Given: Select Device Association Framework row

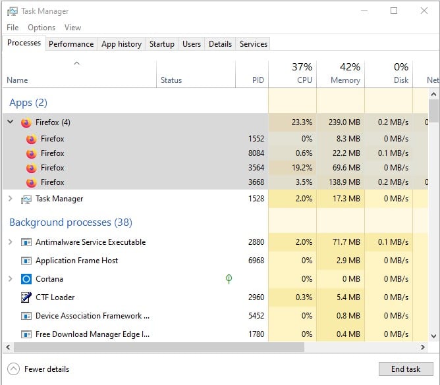Looking at the screenshot, I should tap(215, 316).
